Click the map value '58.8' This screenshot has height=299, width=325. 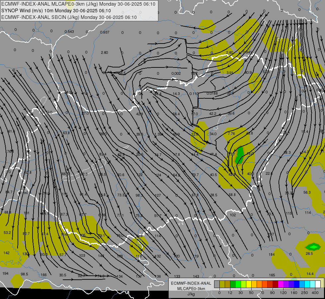pyautogui.click(x=232, y=195)
